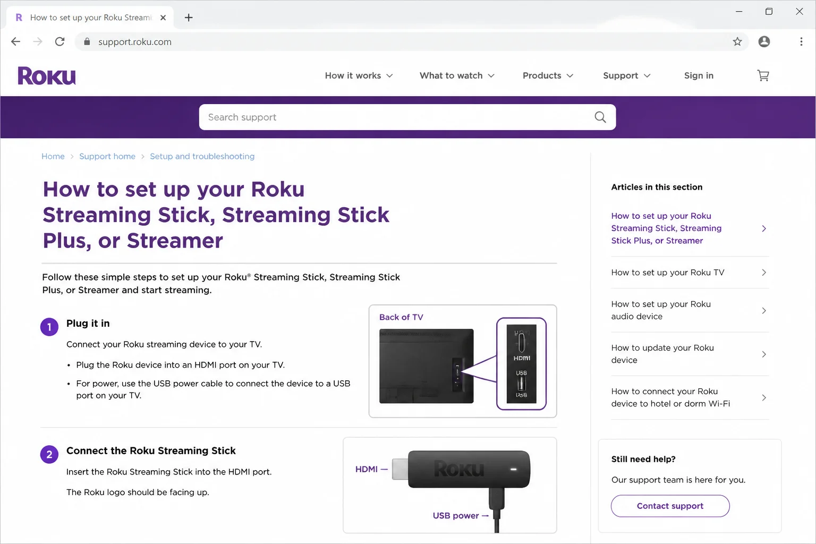Open Setup and troubleshooting breadcrumb
Screen dimensions: 816x544
[202, 156]
